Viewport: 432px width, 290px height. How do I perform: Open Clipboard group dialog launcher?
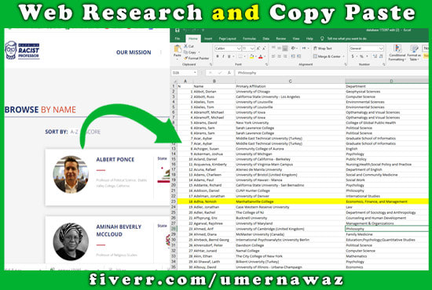[x=211, y=64]
